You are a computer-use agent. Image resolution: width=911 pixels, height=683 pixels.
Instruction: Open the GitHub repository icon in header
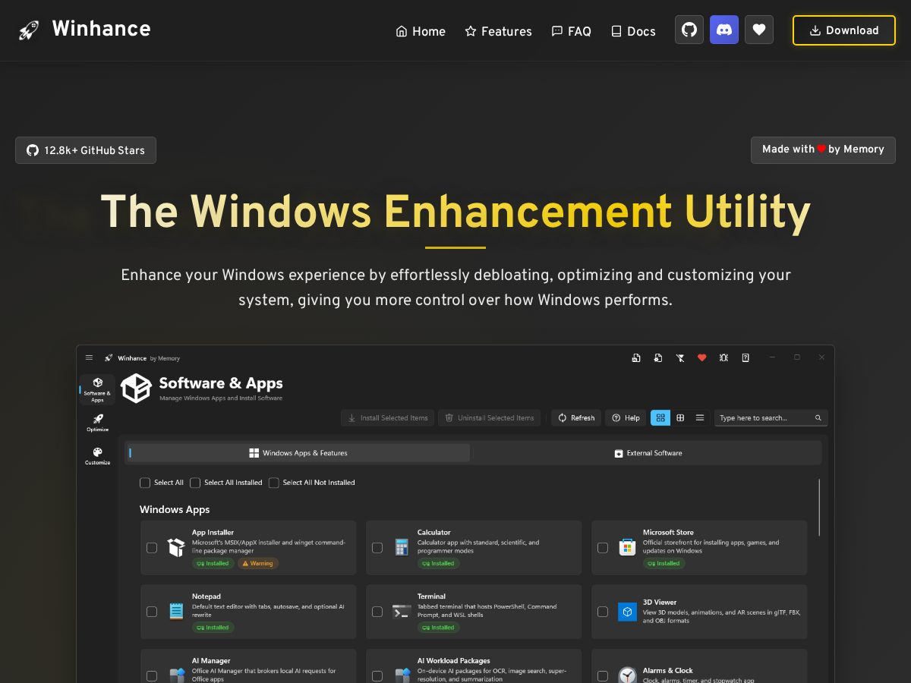pos(689,30)
